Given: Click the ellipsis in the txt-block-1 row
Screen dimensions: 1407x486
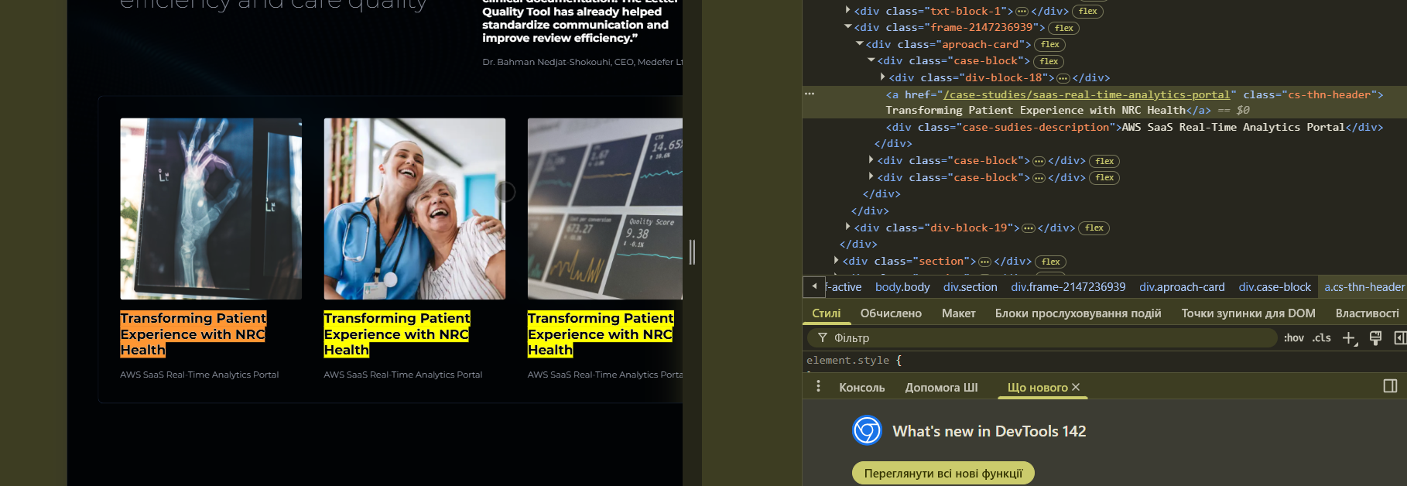Looking at the screenshot, I should pos(1022,12).
